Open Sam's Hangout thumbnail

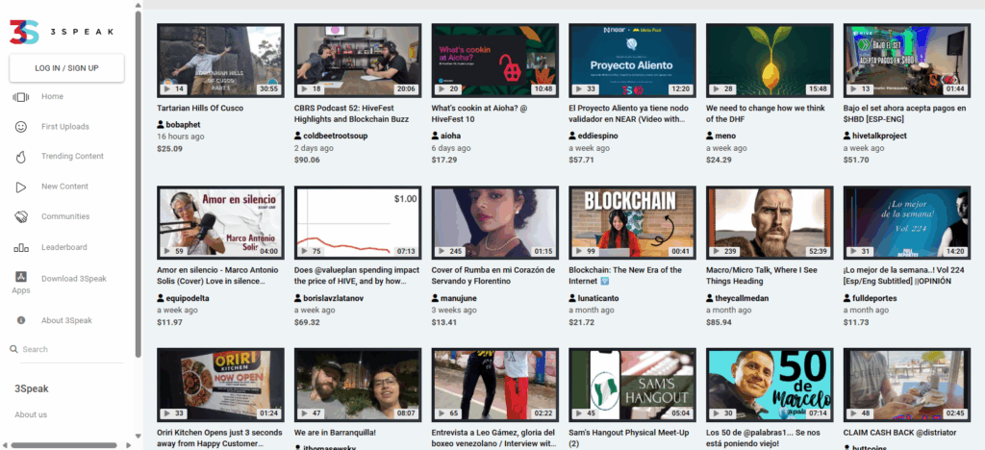[632, 385]
